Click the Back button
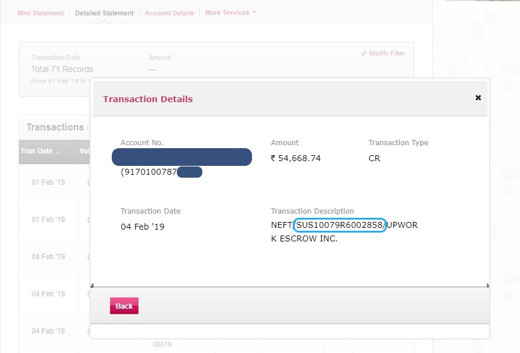 (x=124, y=306)
